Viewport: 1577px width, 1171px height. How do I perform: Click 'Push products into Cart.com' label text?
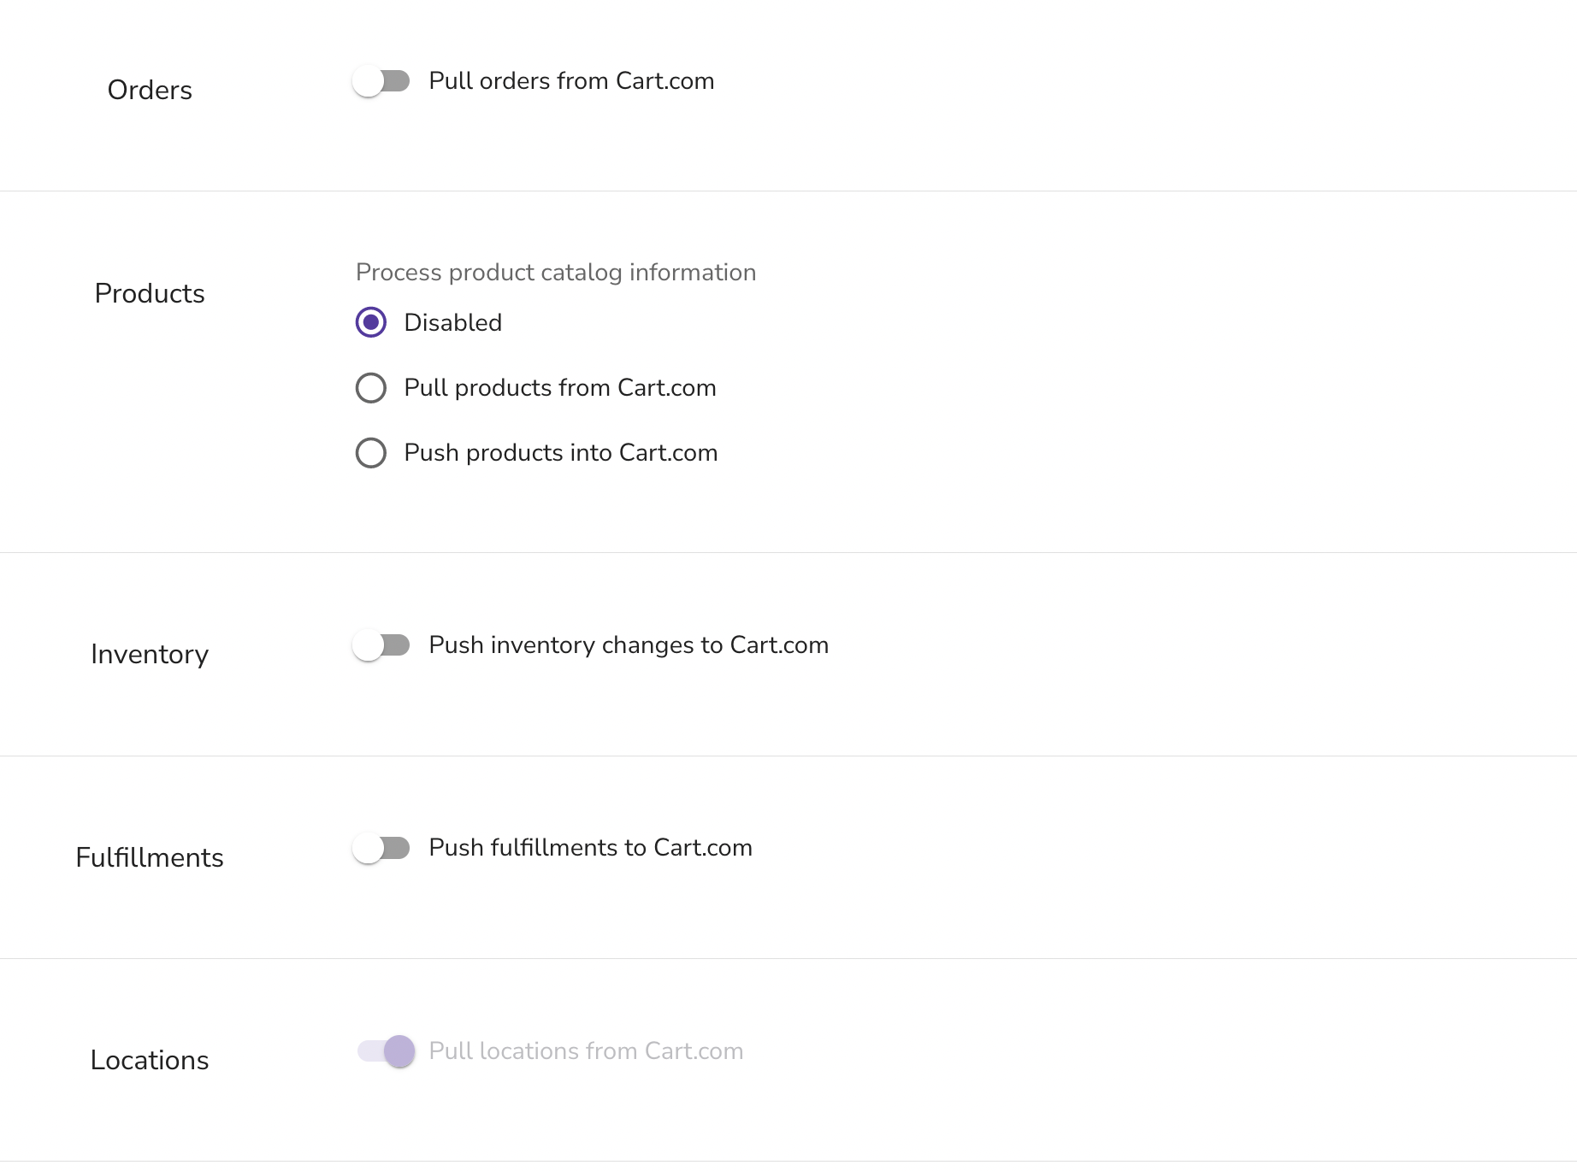pos(561,453)
